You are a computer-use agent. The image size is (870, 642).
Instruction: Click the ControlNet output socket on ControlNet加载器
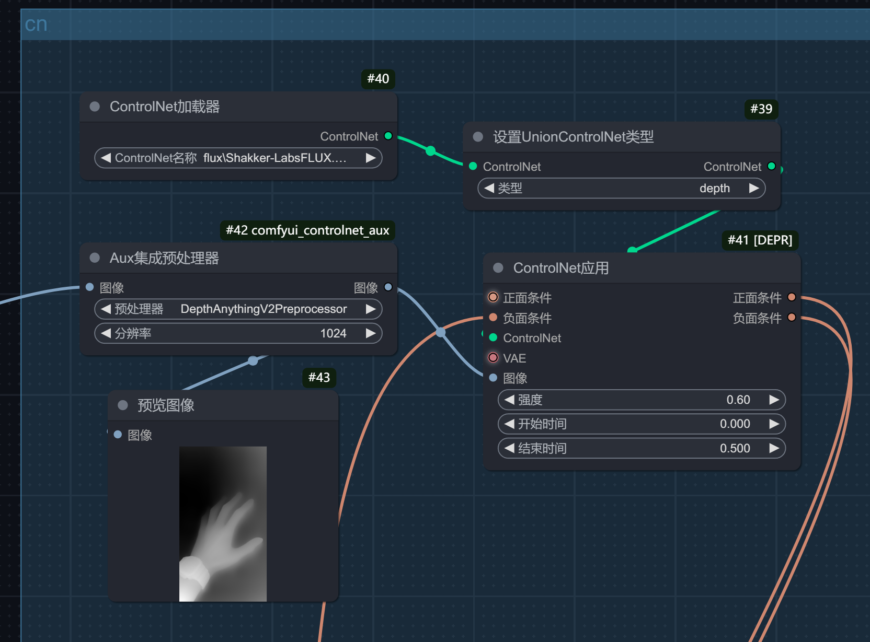click(388, 136)
